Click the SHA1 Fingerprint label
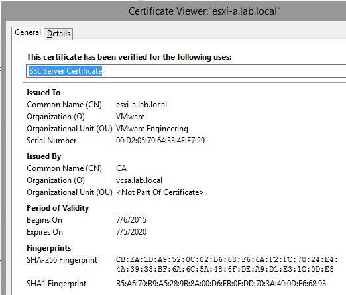346x295 pixels. pyautogui.click(x=56, y=284)
